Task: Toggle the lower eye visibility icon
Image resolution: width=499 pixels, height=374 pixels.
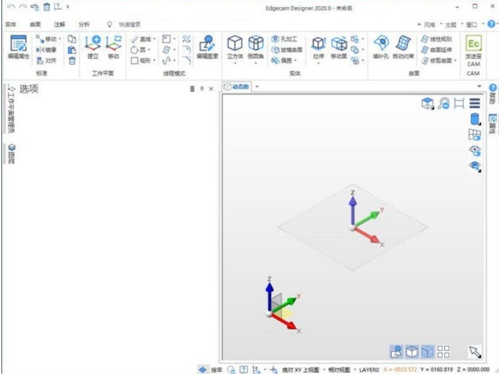Action: coord(475,166)
